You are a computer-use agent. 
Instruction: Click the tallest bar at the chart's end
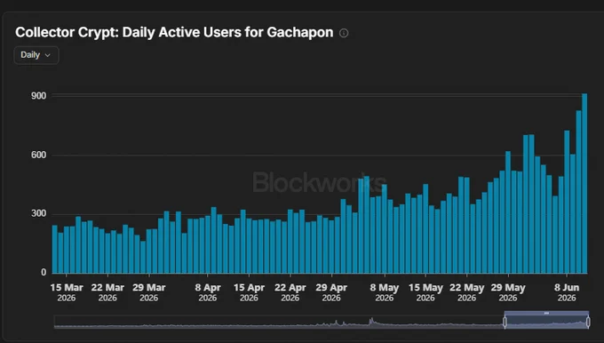point(584,183)
